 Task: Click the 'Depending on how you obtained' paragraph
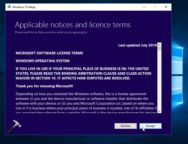pos(86,103)
